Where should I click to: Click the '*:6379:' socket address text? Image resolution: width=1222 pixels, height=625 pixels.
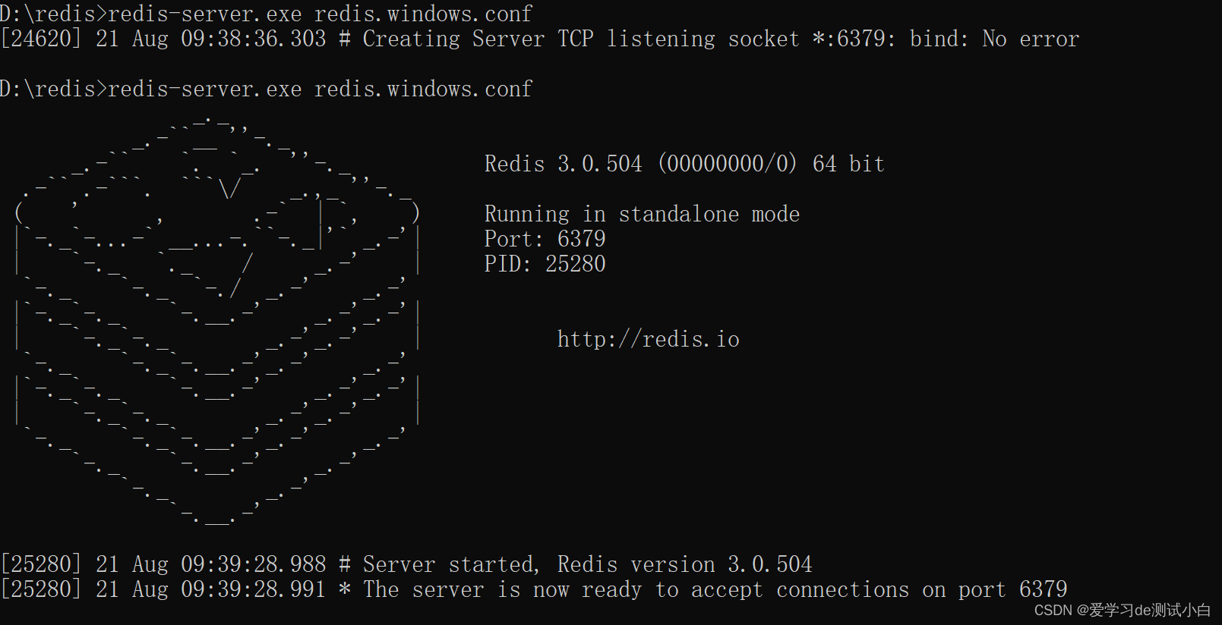click(854, 39)
